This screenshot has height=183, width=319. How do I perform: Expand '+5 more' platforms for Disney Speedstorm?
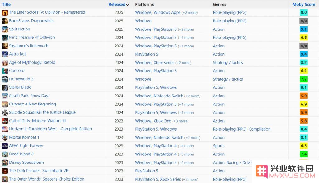[186, 163]
